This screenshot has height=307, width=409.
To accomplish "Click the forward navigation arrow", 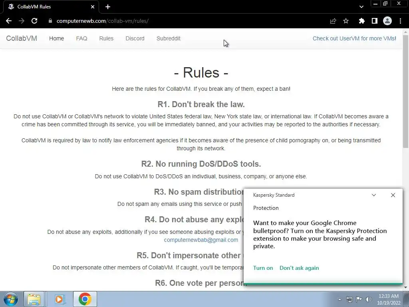I will tap(22, 21).
